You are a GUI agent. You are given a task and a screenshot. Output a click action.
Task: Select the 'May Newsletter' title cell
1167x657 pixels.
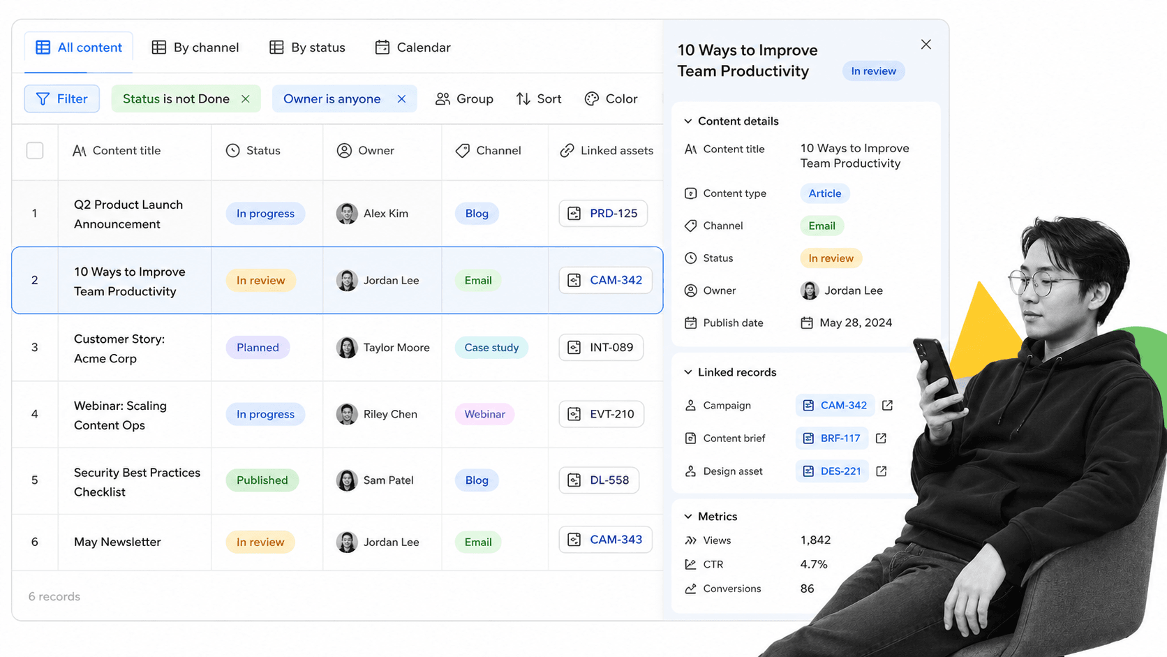coord(135,542)
